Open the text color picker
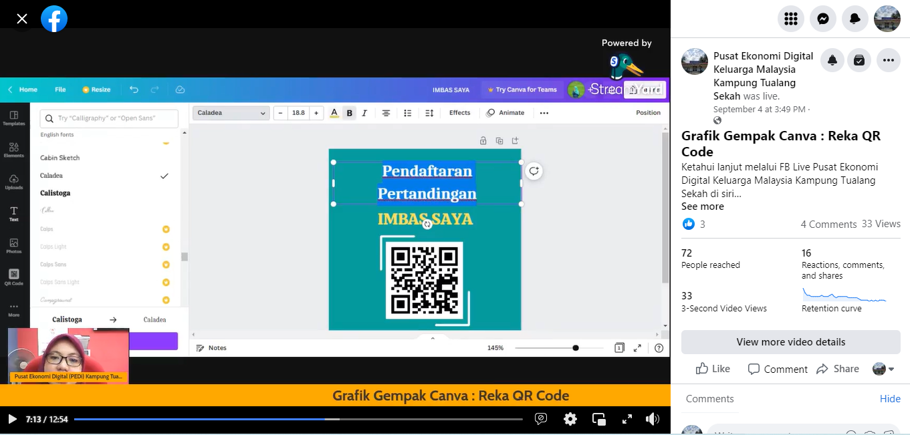The image size is (910, 435). (x=334, y=113)
